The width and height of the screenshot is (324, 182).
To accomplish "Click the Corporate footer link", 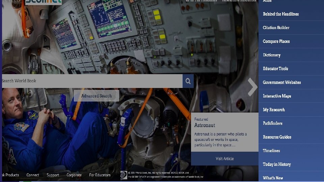I will tap(74, 175).
